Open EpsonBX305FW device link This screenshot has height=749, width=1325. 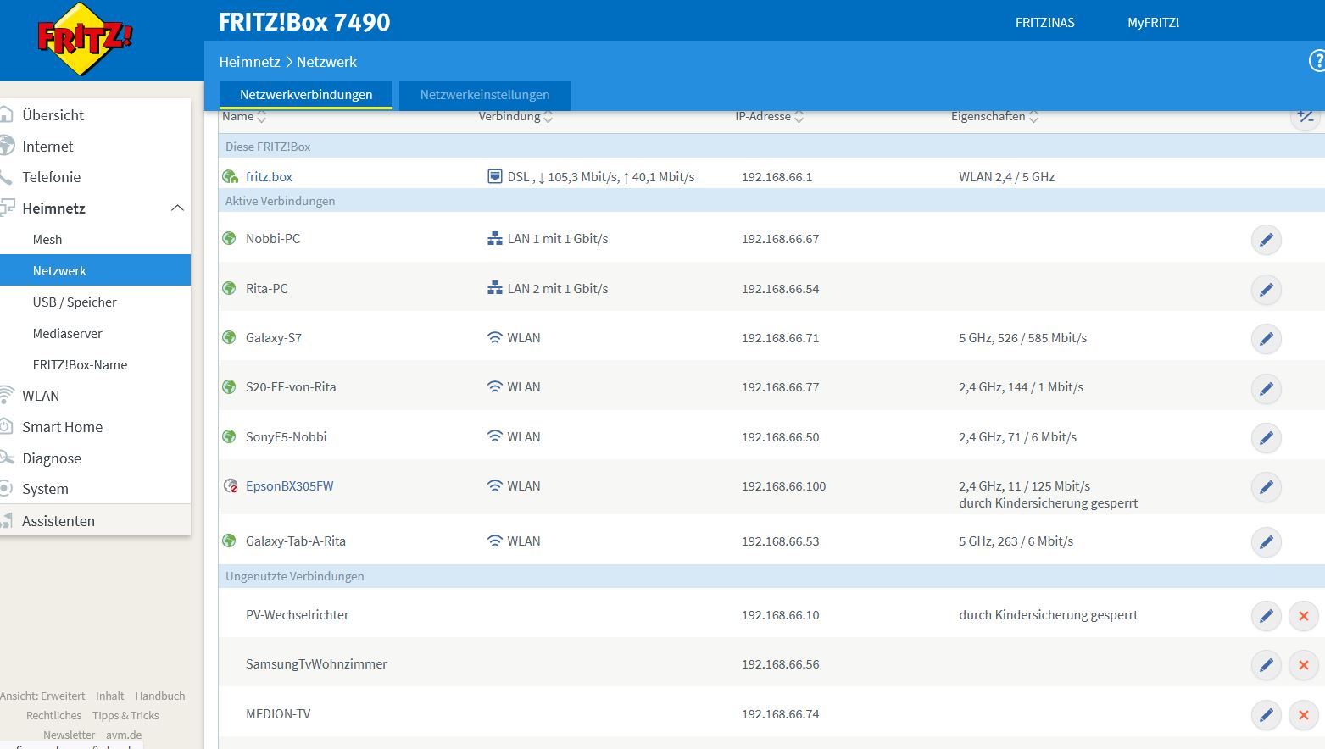click(x=289, y=485)
